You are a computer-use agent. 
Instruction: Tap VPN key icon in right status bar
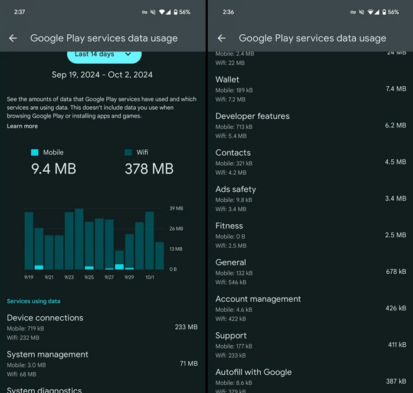coord(353,12)
